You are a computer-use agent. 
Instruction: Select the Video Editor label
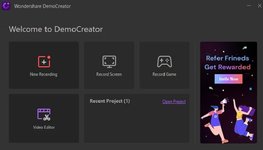44,127
